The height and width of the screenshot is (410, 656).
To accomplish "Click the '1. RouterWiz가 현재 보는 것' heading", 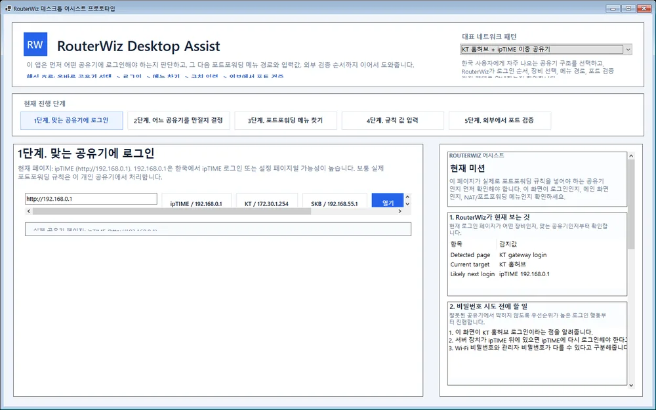I will coord(489,217).
